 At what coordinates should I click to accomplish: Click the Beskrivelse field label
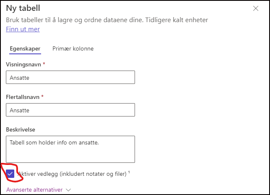(x=21, y=130)
